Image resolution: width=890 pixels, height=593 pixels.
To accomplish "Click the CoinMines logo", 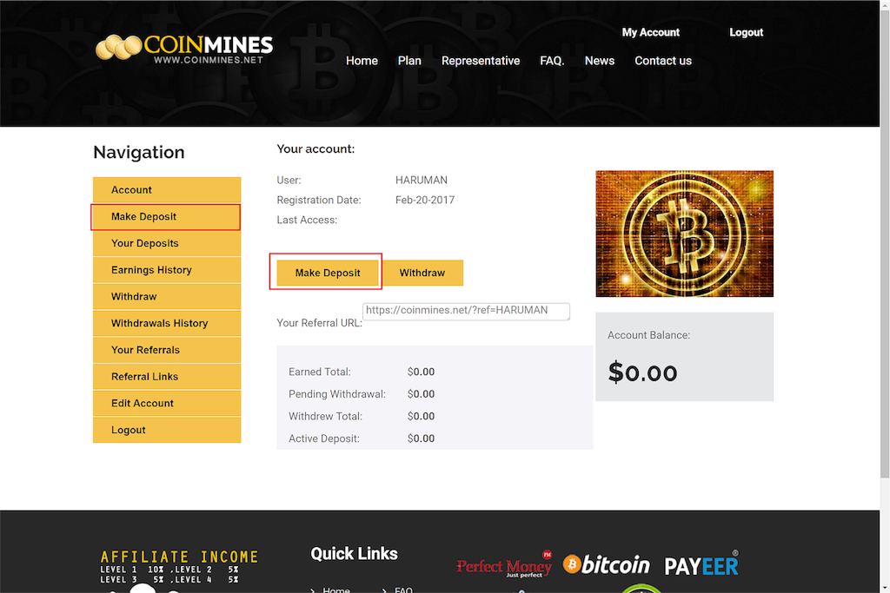I will click(x=184, y=49).
